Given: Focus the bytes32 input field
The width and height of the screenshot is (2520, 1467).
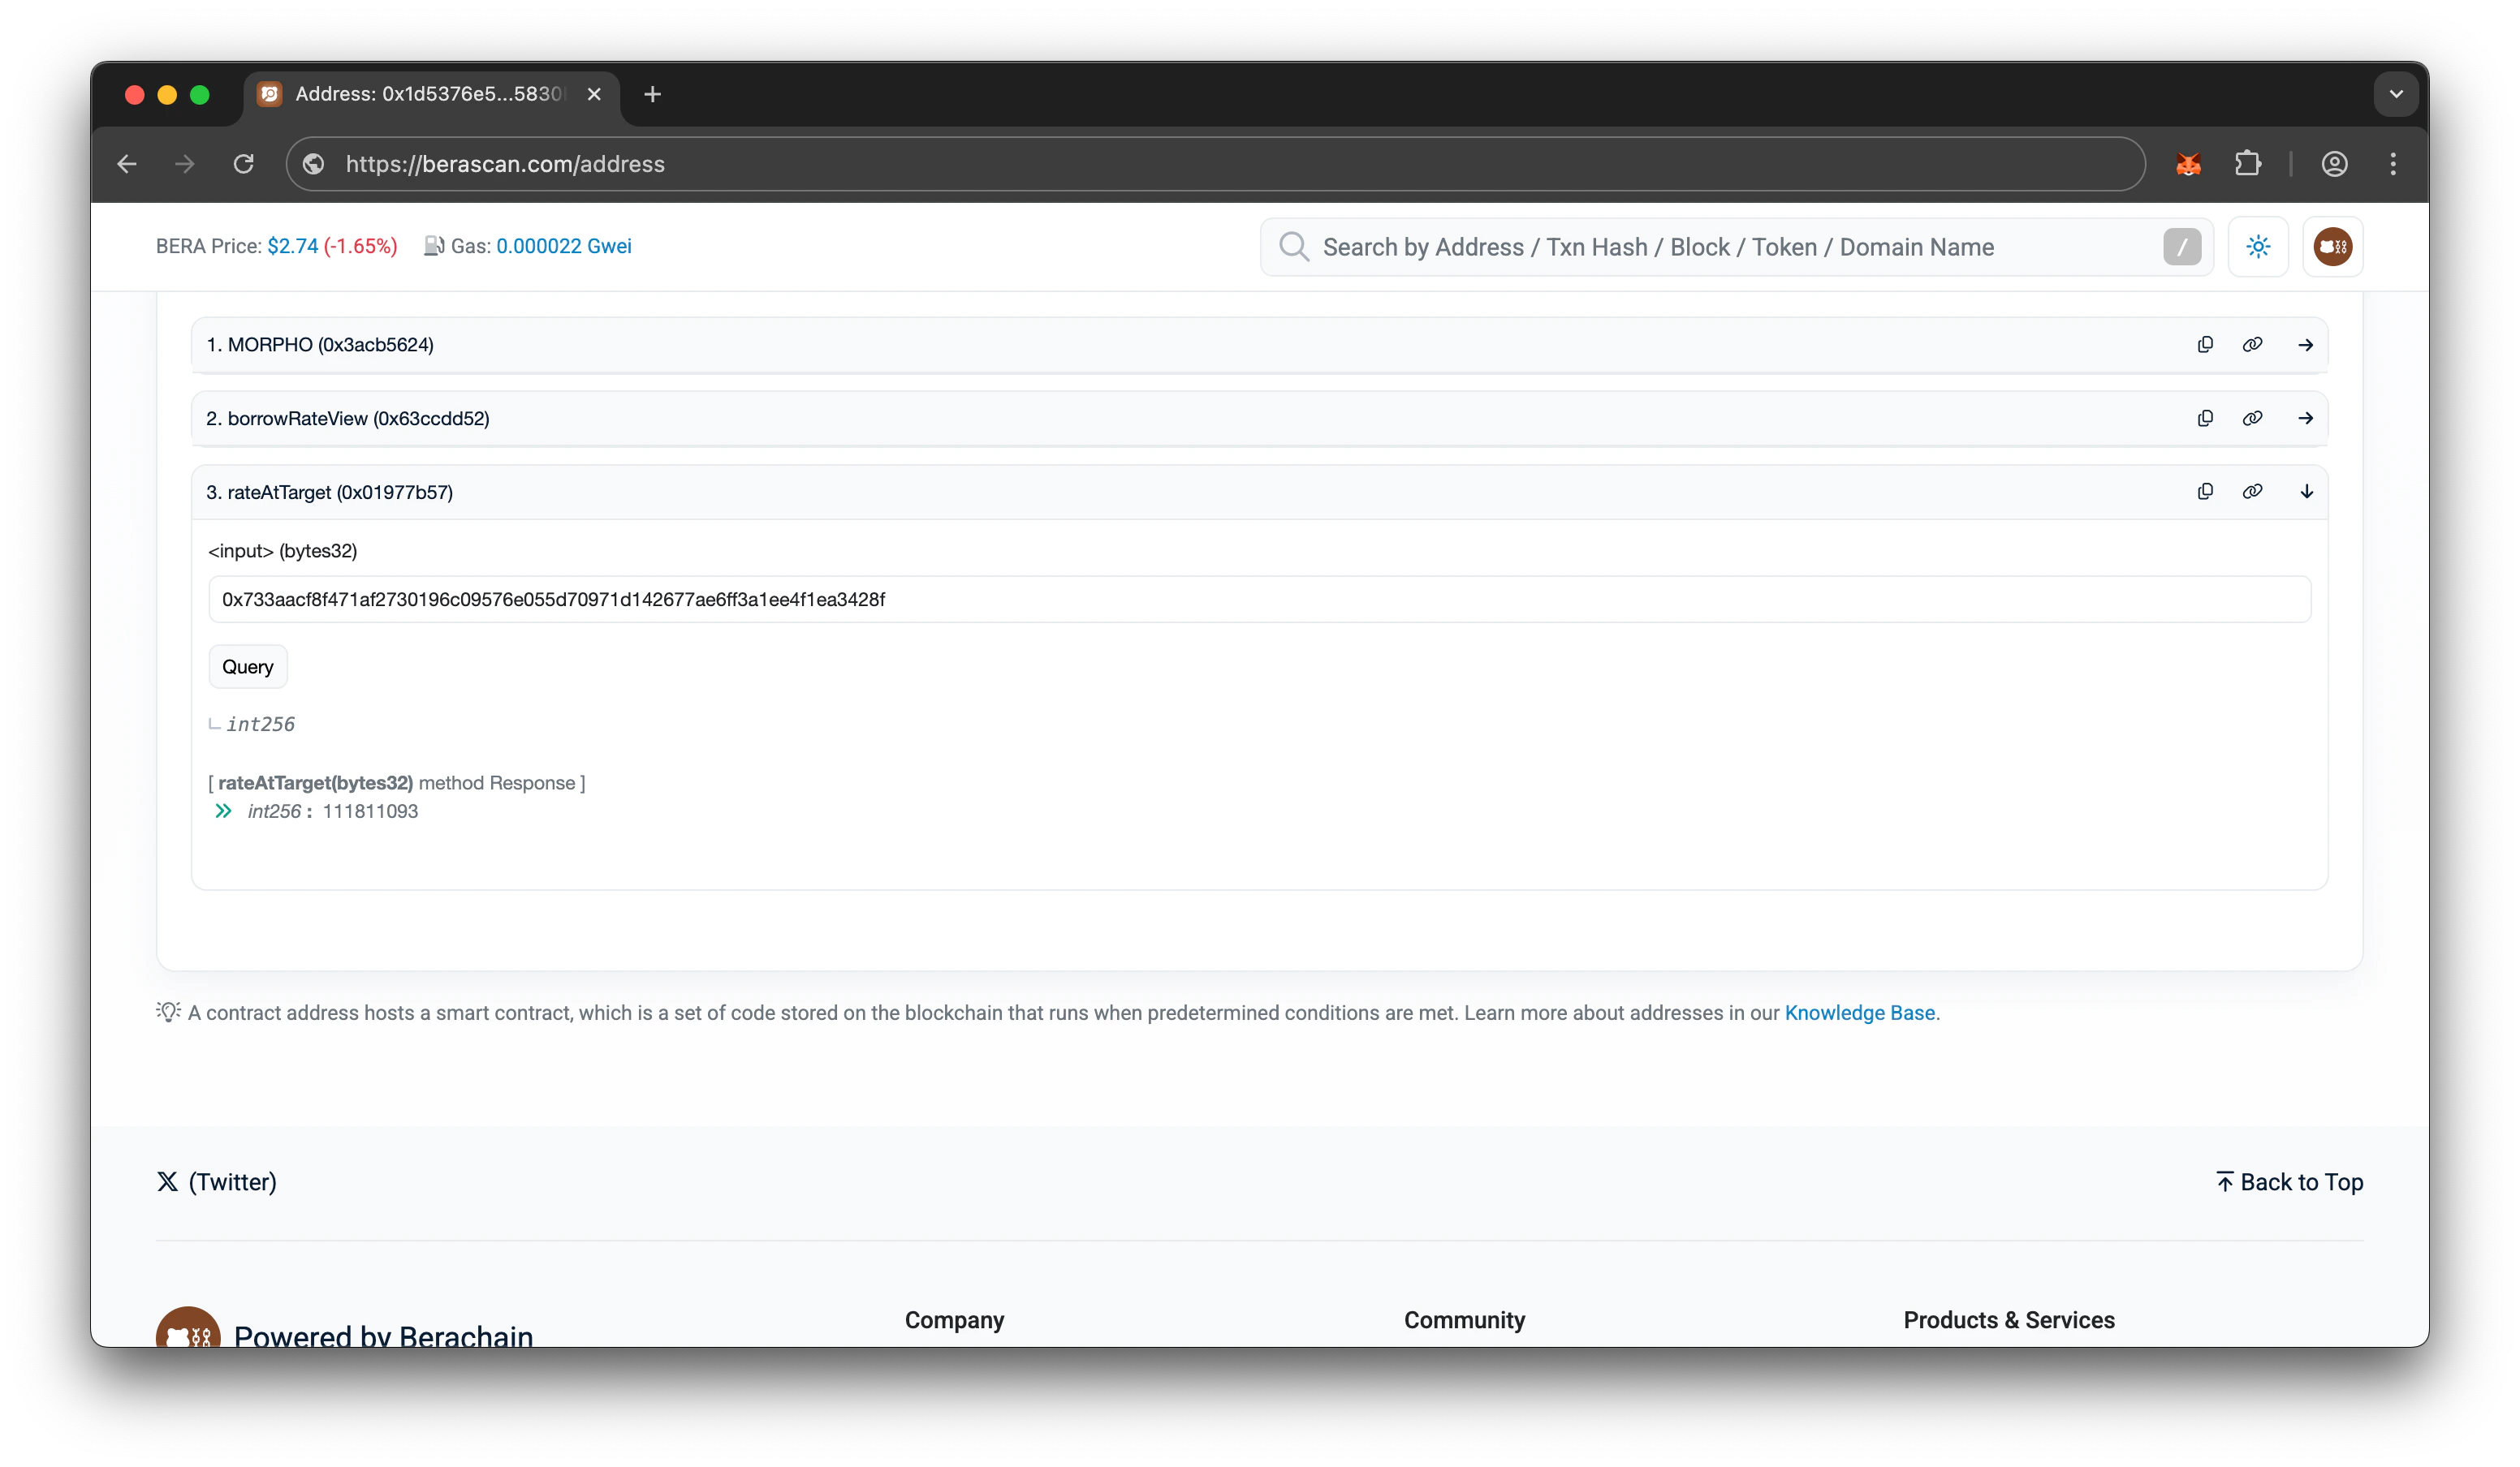Looking at the screenshot, I should coord(1259,600).
